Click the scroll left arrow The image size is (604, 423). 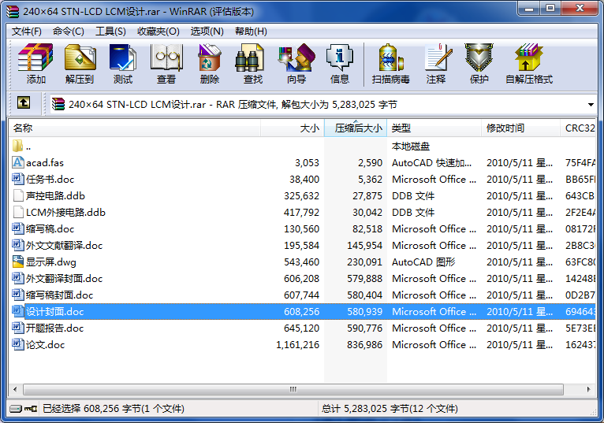(15, 389)
